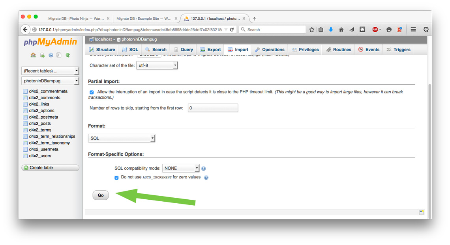Open the Events tab
Image resolution: width=450 pixels, height=245 pixels.
(x=369, y=50)
